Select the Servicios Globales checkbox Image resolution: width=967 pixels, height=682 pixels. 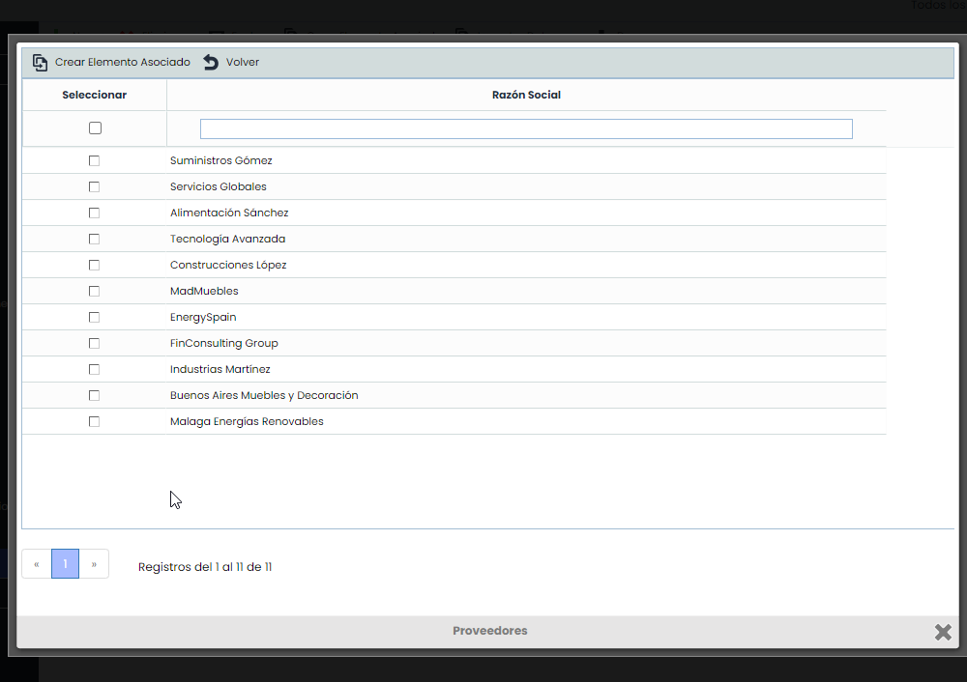pyautogui.click(x=94, y=186)
